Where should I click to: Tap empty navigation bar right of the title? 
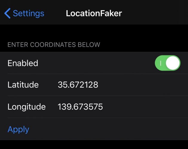coord(155,13)
